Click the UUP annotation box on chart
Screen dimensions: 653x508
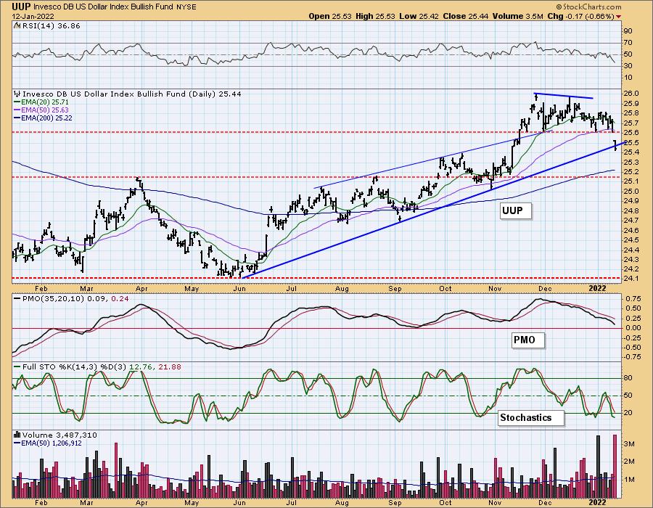click(x=516, y=210)
